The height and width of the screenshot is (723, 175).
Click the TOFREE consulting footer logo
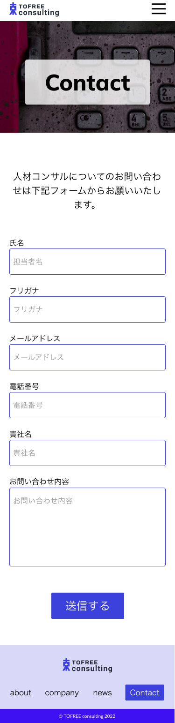tap(87, 665)
